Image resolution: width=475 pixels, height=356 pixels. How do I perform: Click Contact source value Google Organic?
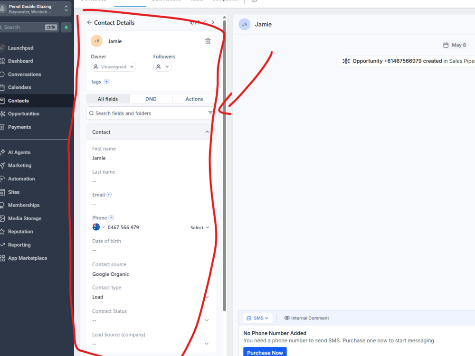[111, 274]
